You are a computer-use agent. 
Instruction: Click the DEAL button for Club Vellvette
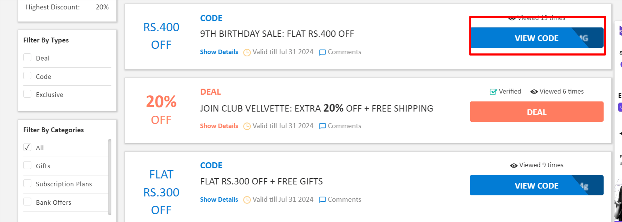[x=537, y=112]
